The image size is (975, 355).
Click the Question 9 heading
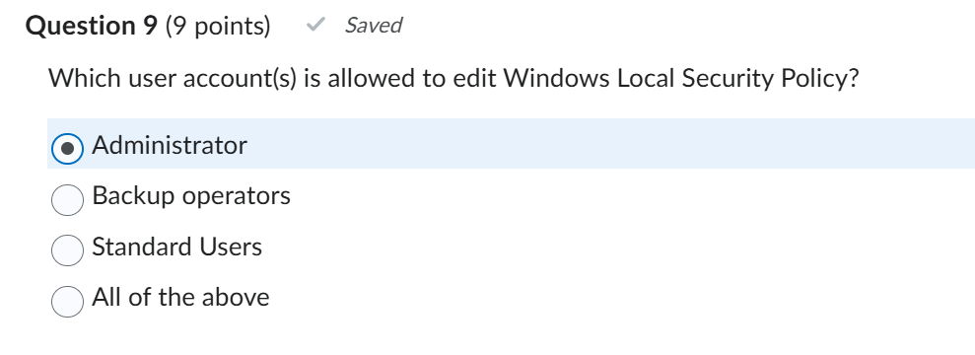[x=92, y=26]
